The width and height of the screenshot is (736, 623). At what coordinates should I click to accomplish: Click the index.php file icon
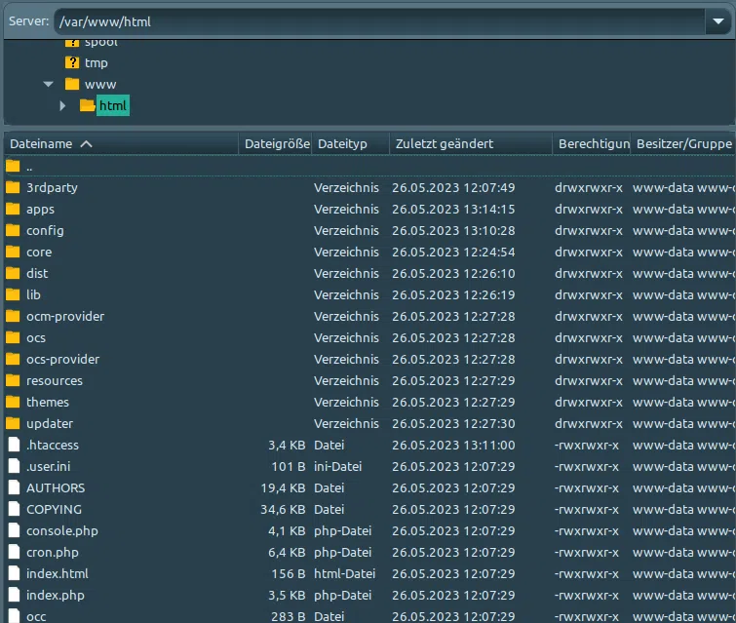(x=14, y=595)
